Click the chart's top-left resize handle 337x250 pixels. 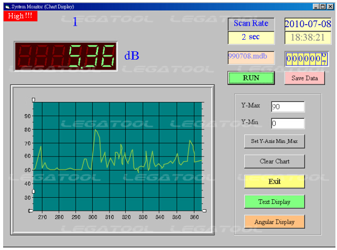34,100
